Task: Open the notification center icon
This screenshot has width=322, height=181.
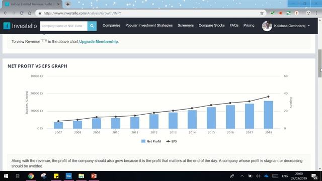Action: click(x=314, y=176)
